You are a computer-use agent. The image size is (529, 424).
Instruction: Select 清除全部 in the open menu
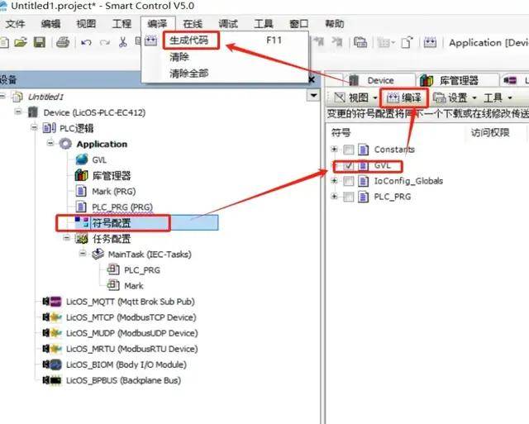click(189, 74)
